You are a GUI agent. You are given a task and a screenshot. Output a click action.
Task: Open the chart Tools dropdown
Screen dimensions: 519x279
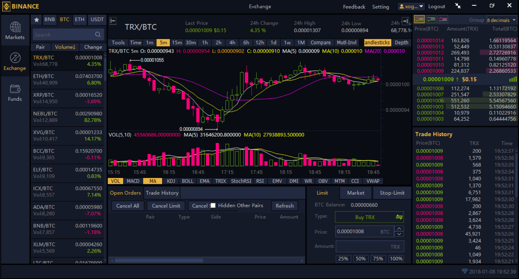click(118, 42)
